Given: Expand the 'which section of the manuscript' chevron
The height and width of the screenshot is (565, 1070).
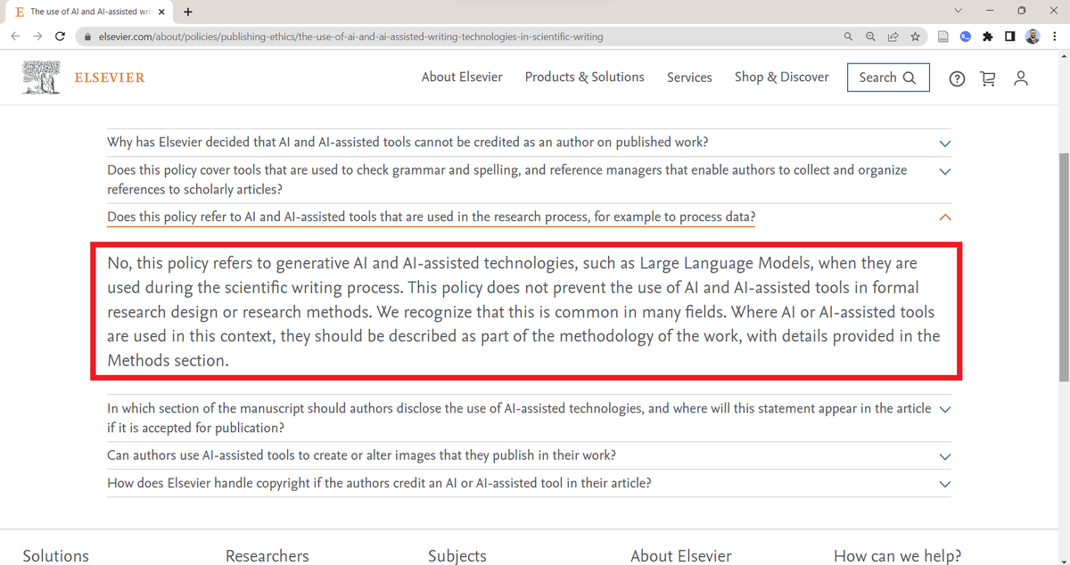Looking at the screenshot, I should click(945, 409).
